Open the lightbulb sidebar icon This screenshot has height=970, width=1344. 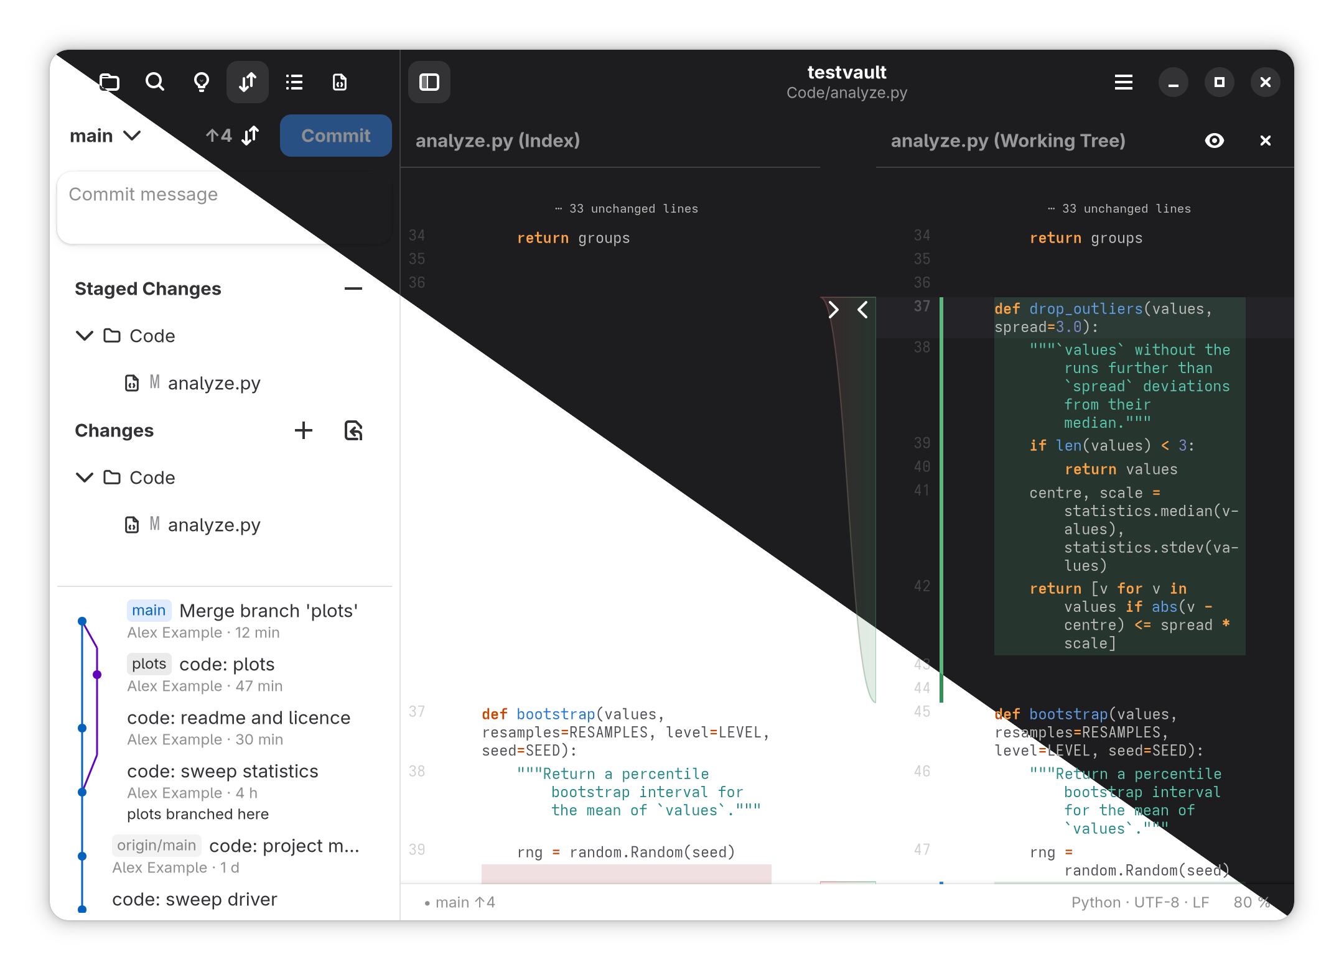(x=201, y=82)
